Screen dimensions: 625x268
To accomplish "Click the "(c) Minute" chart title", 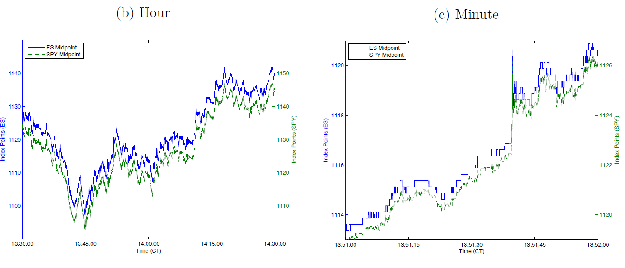I will (x=466, y=14).
